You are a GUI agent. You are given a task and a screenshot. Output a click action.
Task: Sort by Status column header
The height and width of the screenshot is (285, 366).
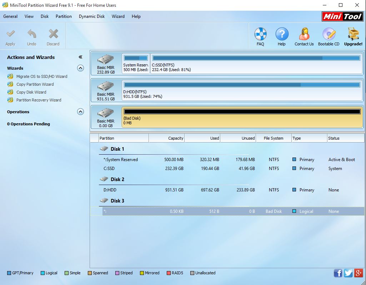coord(346,138)
